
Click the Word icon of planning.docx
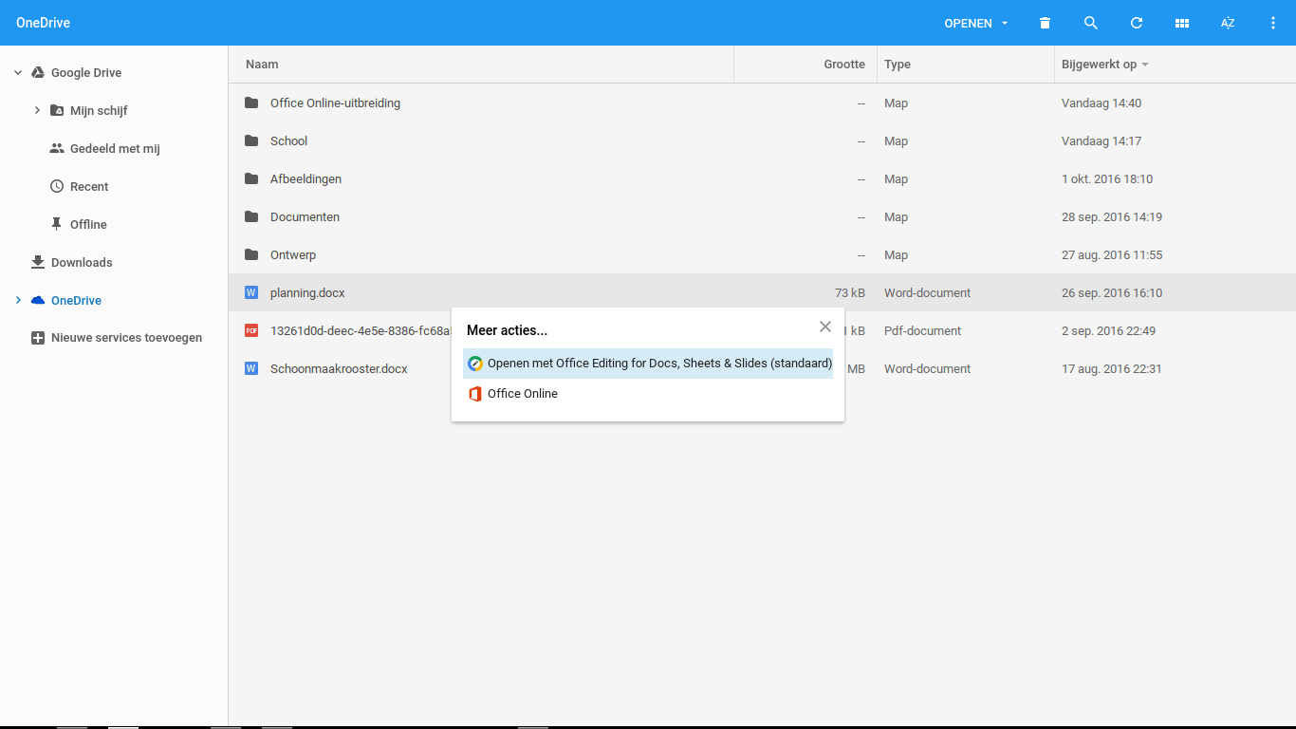pyautogui.click(x=251, y=292)
